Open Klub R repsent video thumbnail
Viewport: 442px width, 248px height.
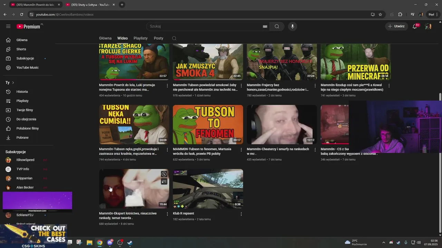click(x=208, y=189)
